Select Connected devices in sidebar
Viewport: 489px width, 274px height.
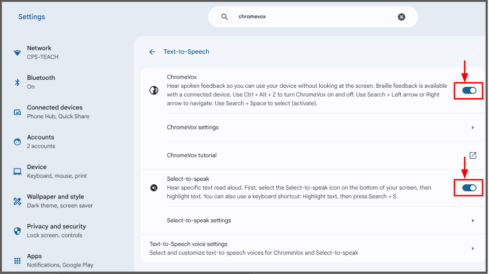point(58,112)
